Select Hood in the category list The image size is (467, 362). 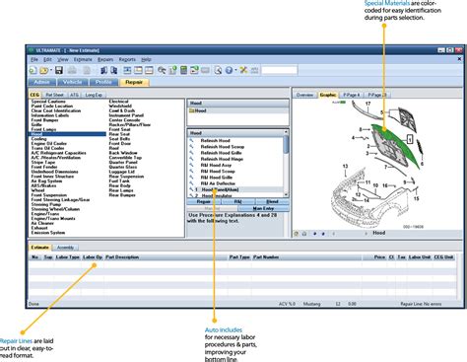click(67, 134)
